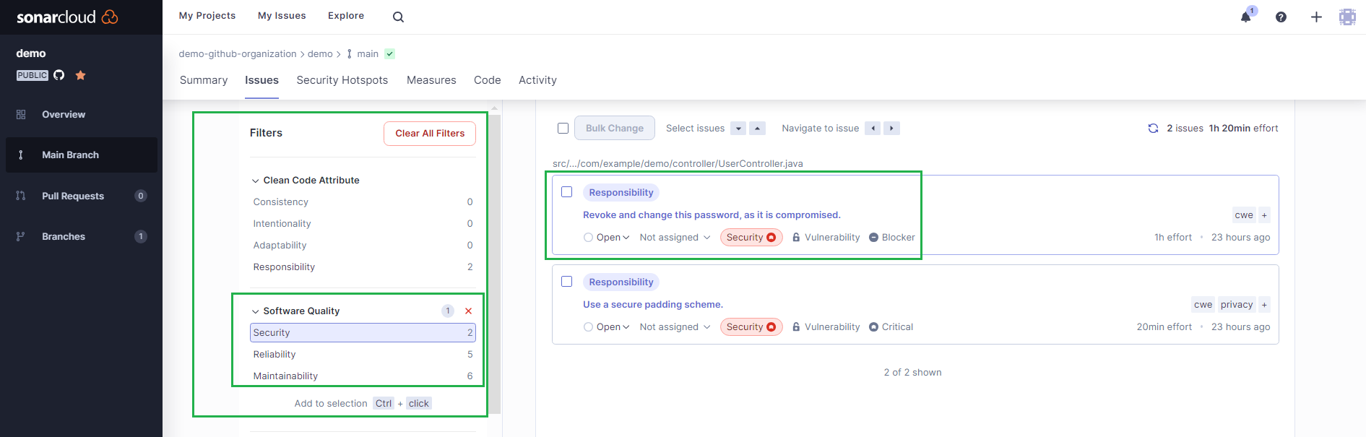Click the privacy tag on padding issue
This screenshot has height=437, width=1366.
point(1237,305)
